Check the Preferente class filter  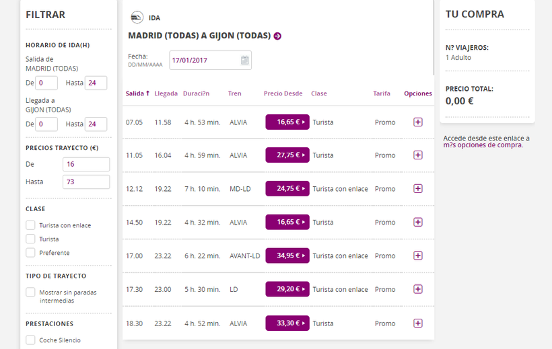30,253
